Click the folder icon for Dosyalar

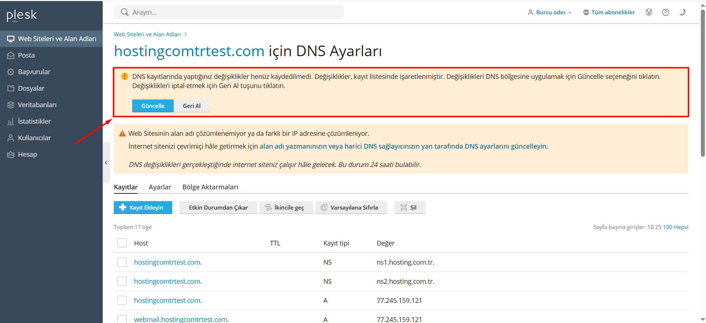(x=11, y=88)
